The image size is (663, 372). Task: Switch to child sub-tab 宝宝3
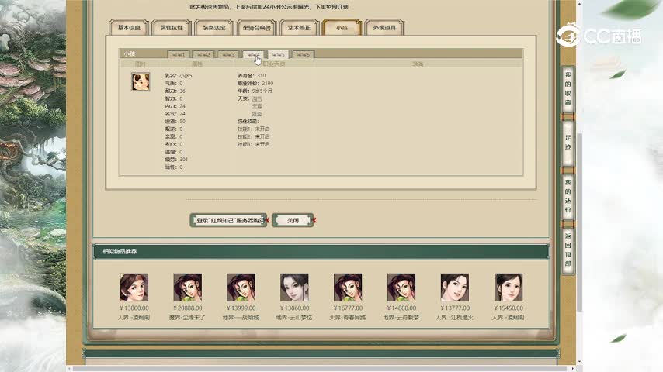point(228,54)
